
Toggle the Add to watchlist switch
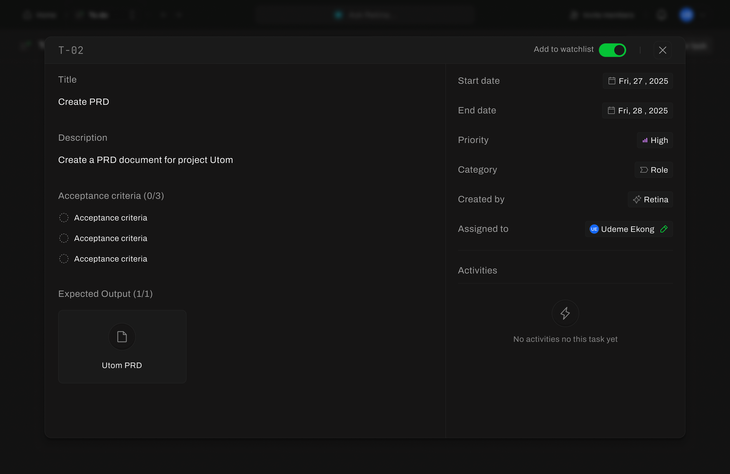612,50
